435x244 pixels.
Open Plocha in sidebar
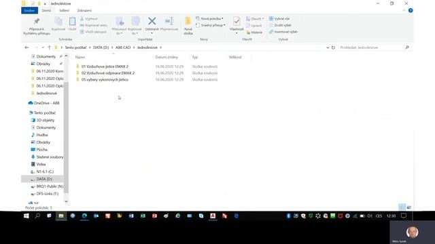(42, 150)
